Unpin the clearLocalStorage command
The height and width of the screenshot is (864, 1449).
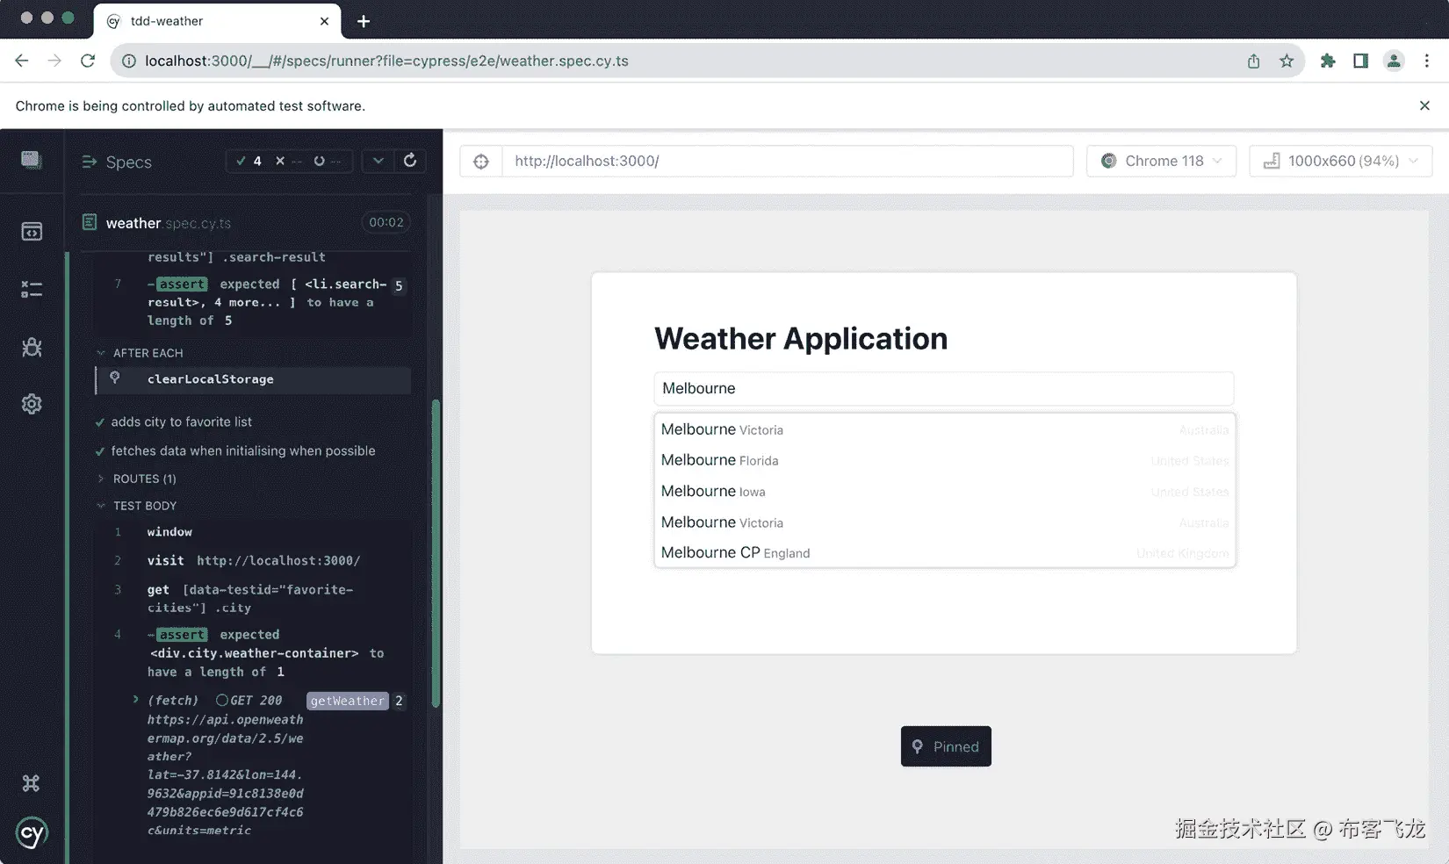click(x=115, y=378)
